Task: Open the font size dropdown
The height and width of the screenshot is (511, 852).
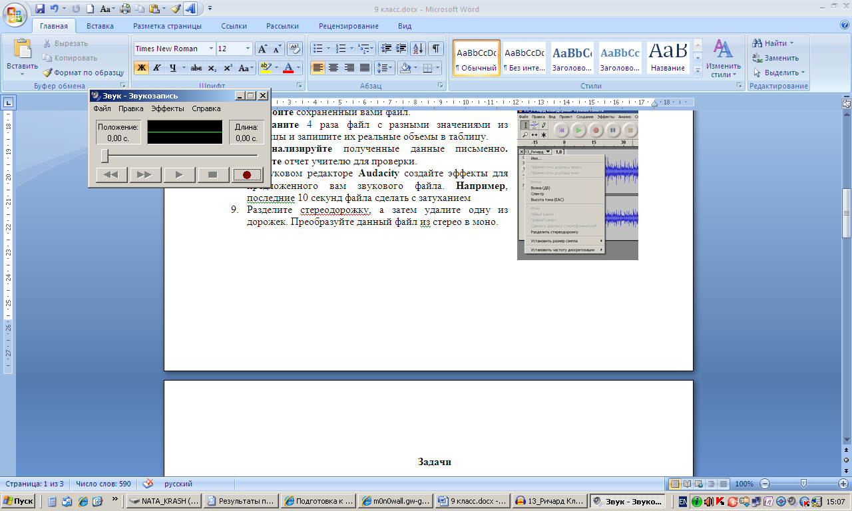Action: point(248,49)
